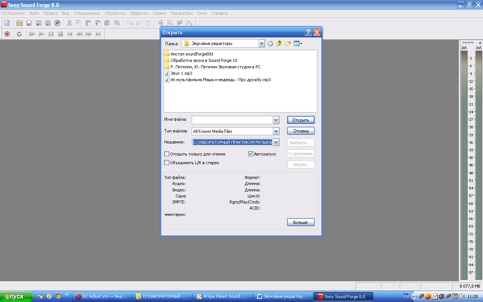Open the Файл menu
Viewport: 483px width, 302px height.
pos(34,13)
